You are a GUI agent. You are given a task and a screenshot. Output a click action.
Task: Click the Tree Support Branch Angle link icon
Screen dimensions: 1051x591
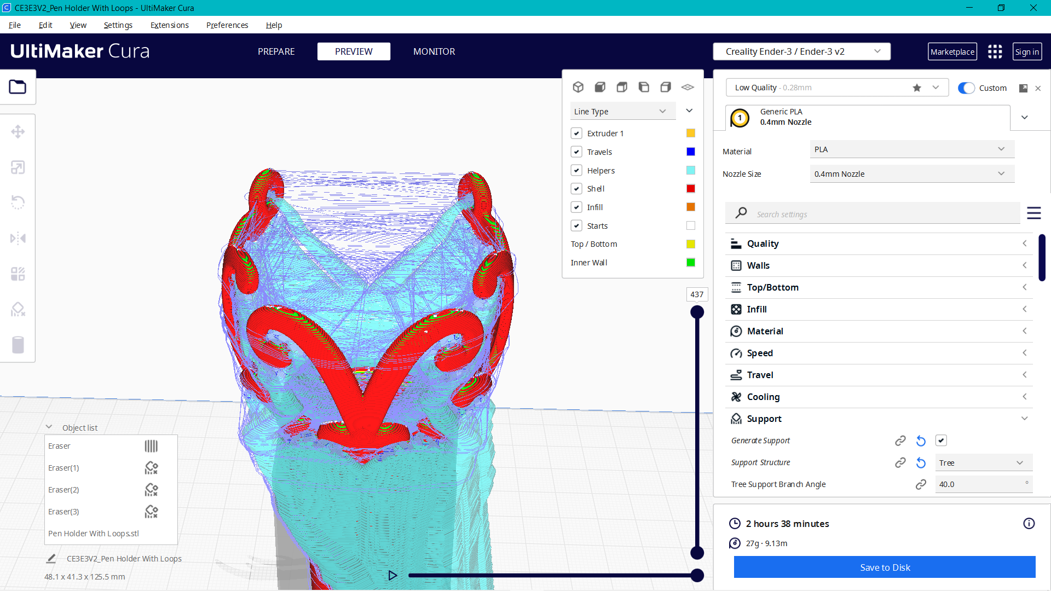click(921, 484)
